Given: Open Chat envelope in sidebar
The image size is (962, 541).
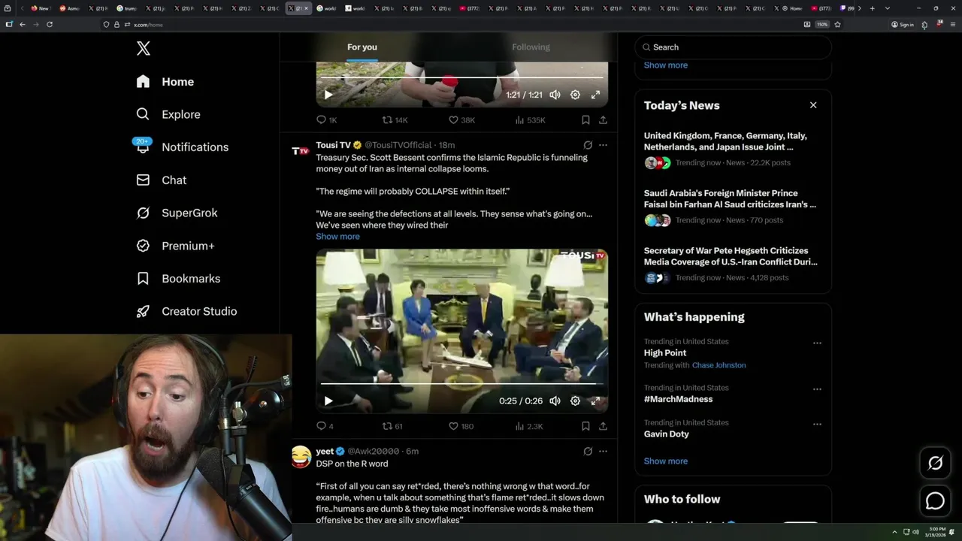Looking at the screenshot, I should 143,180.
